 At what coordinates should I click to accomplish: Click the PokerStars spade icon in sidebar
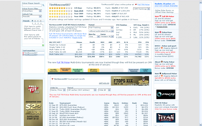click(x=160, y=32)
